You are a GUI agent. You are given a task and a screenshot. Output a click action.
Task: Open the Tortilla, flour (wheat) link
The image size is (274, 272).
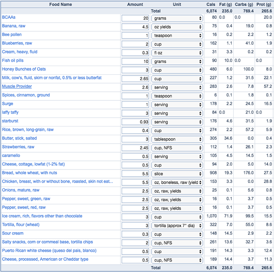click(21, 224)
